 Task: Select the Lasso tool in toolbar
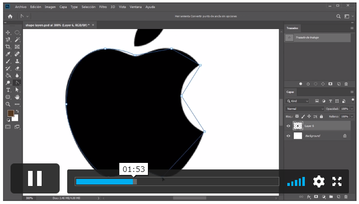click(x=8, y=40)
